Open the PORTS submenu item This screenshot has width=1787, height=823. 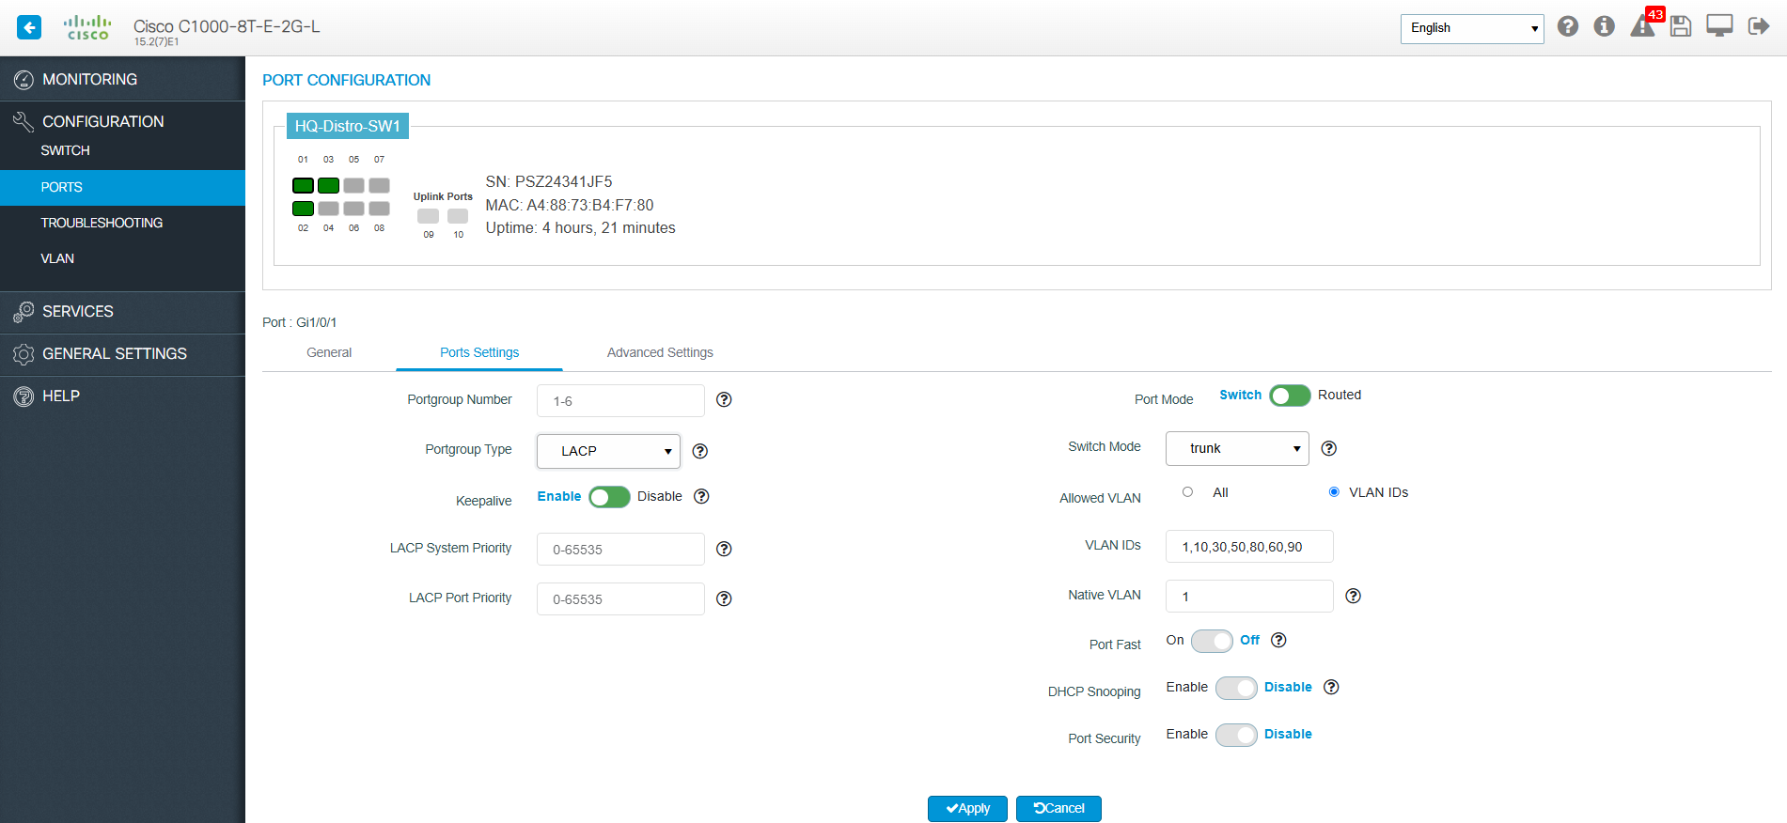(x=122, y=187)
